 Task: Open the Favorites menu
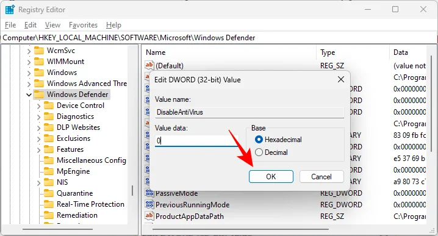[x=83, y=25]
